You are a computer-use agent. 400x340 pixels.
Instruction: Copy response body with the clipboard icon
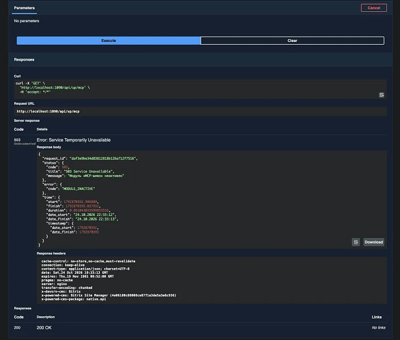[x=356, y=242]
